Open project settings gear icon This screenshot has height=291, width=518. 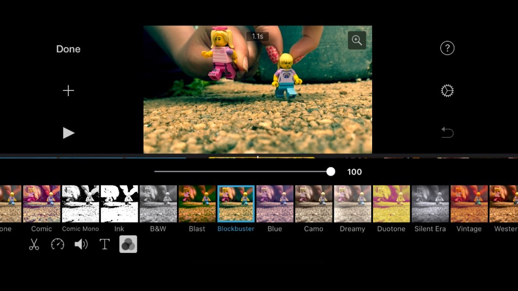click(x=447, y=91)
